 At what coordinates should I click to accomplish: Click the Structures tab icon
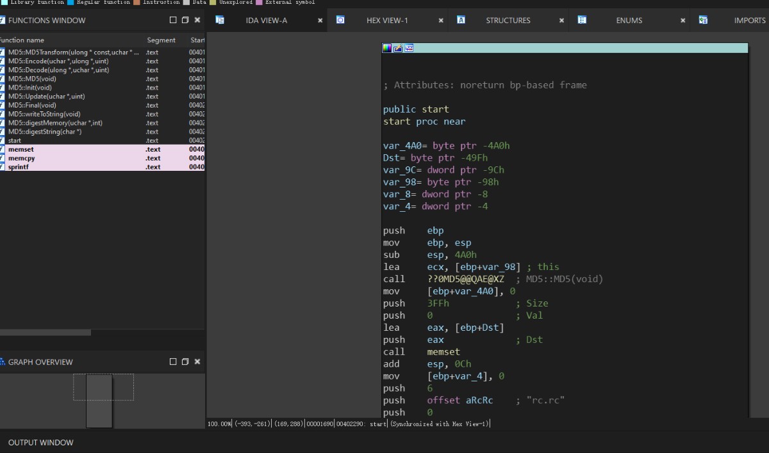pyautogui.click(x=461, y=20)
